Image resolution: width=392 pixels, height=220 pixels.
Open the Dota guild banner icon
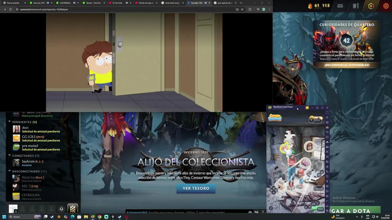[73, 209]
